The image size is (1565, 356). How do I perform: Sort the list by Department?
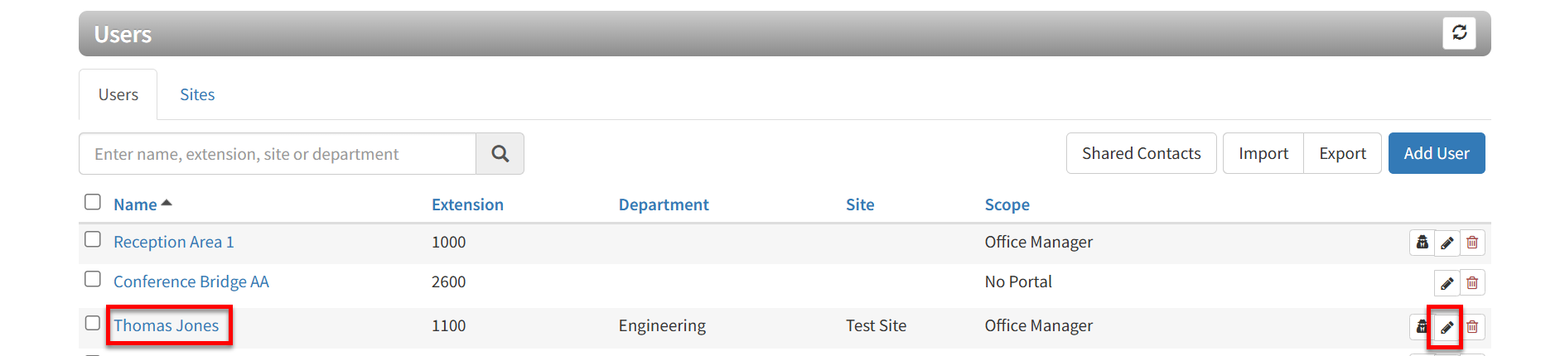click(x=663, y=204)
